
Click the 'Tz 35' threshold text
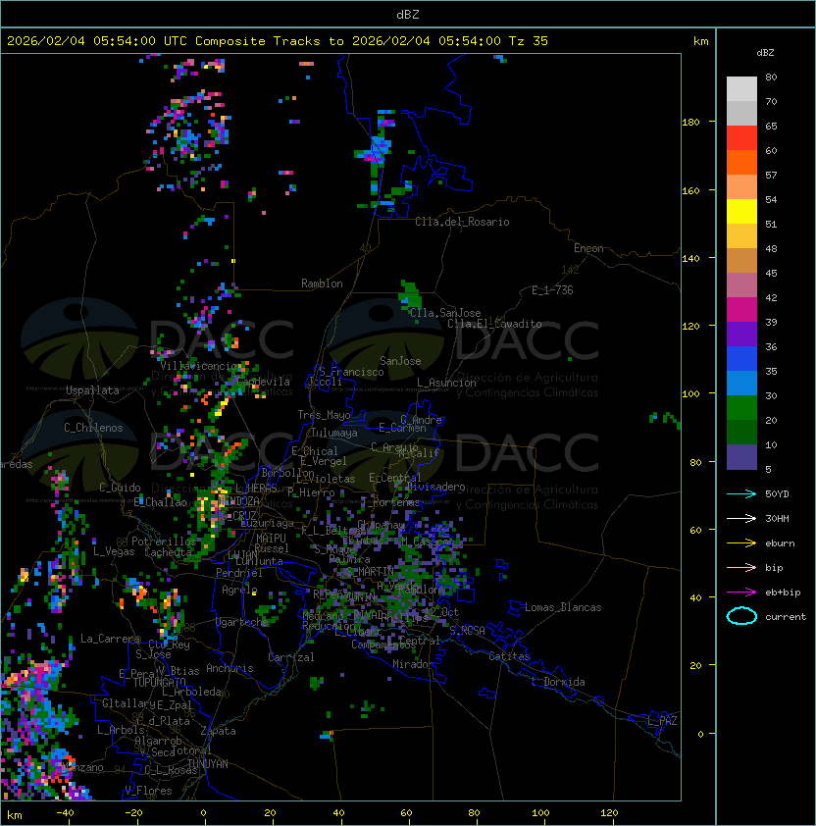(x=529, y=41)
